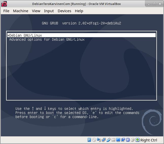Click the optical drive status icon

coord(94,140)
